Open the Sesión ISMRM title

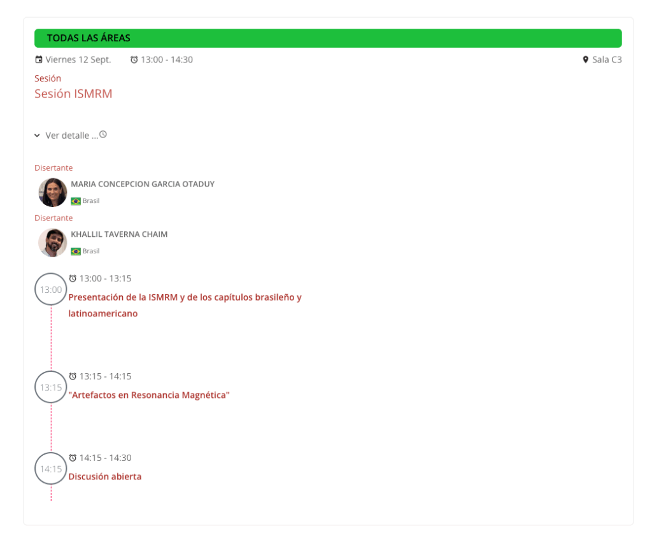(73, 94)
